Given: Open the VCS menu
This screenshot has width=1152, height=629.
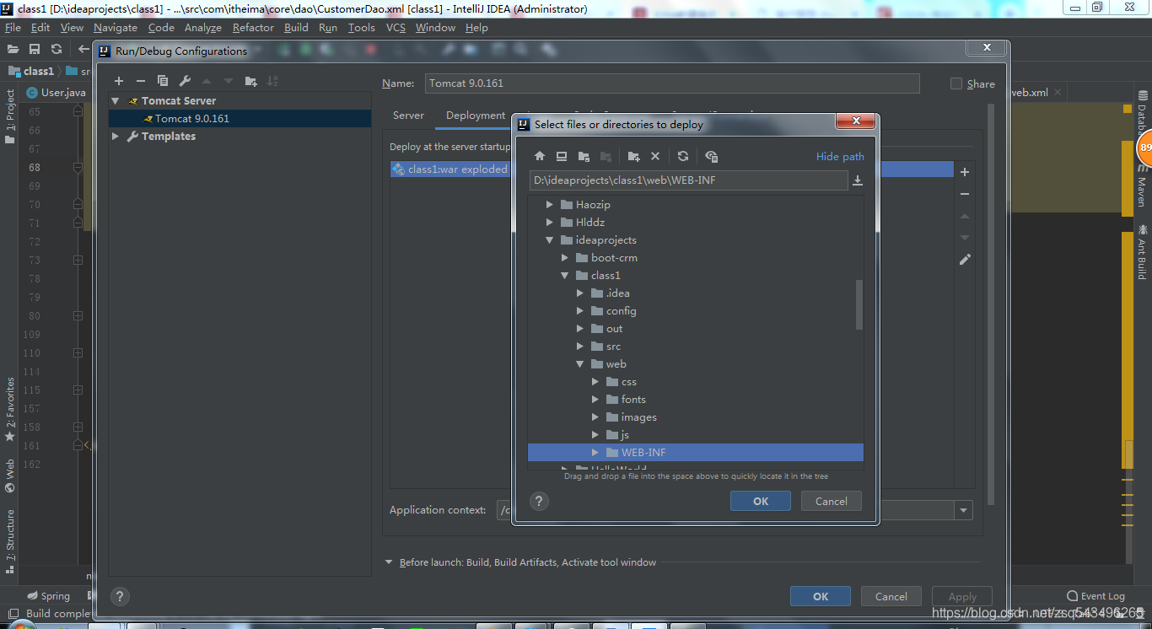Looking at the screenshot, I should coord(396,27).
